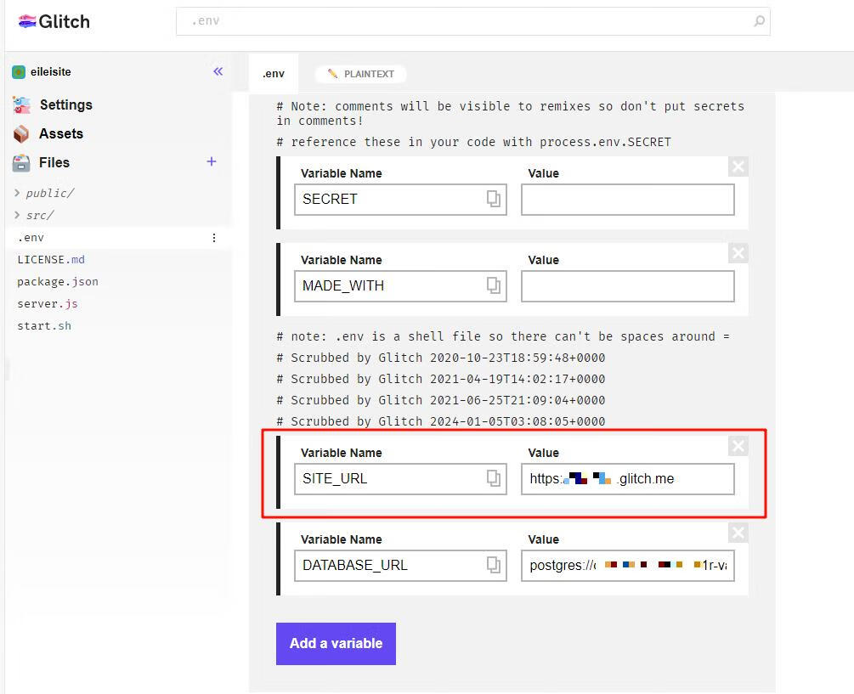The image size is (854, 694).
Task: Expand the src/ folder
Action: [39, 215]
